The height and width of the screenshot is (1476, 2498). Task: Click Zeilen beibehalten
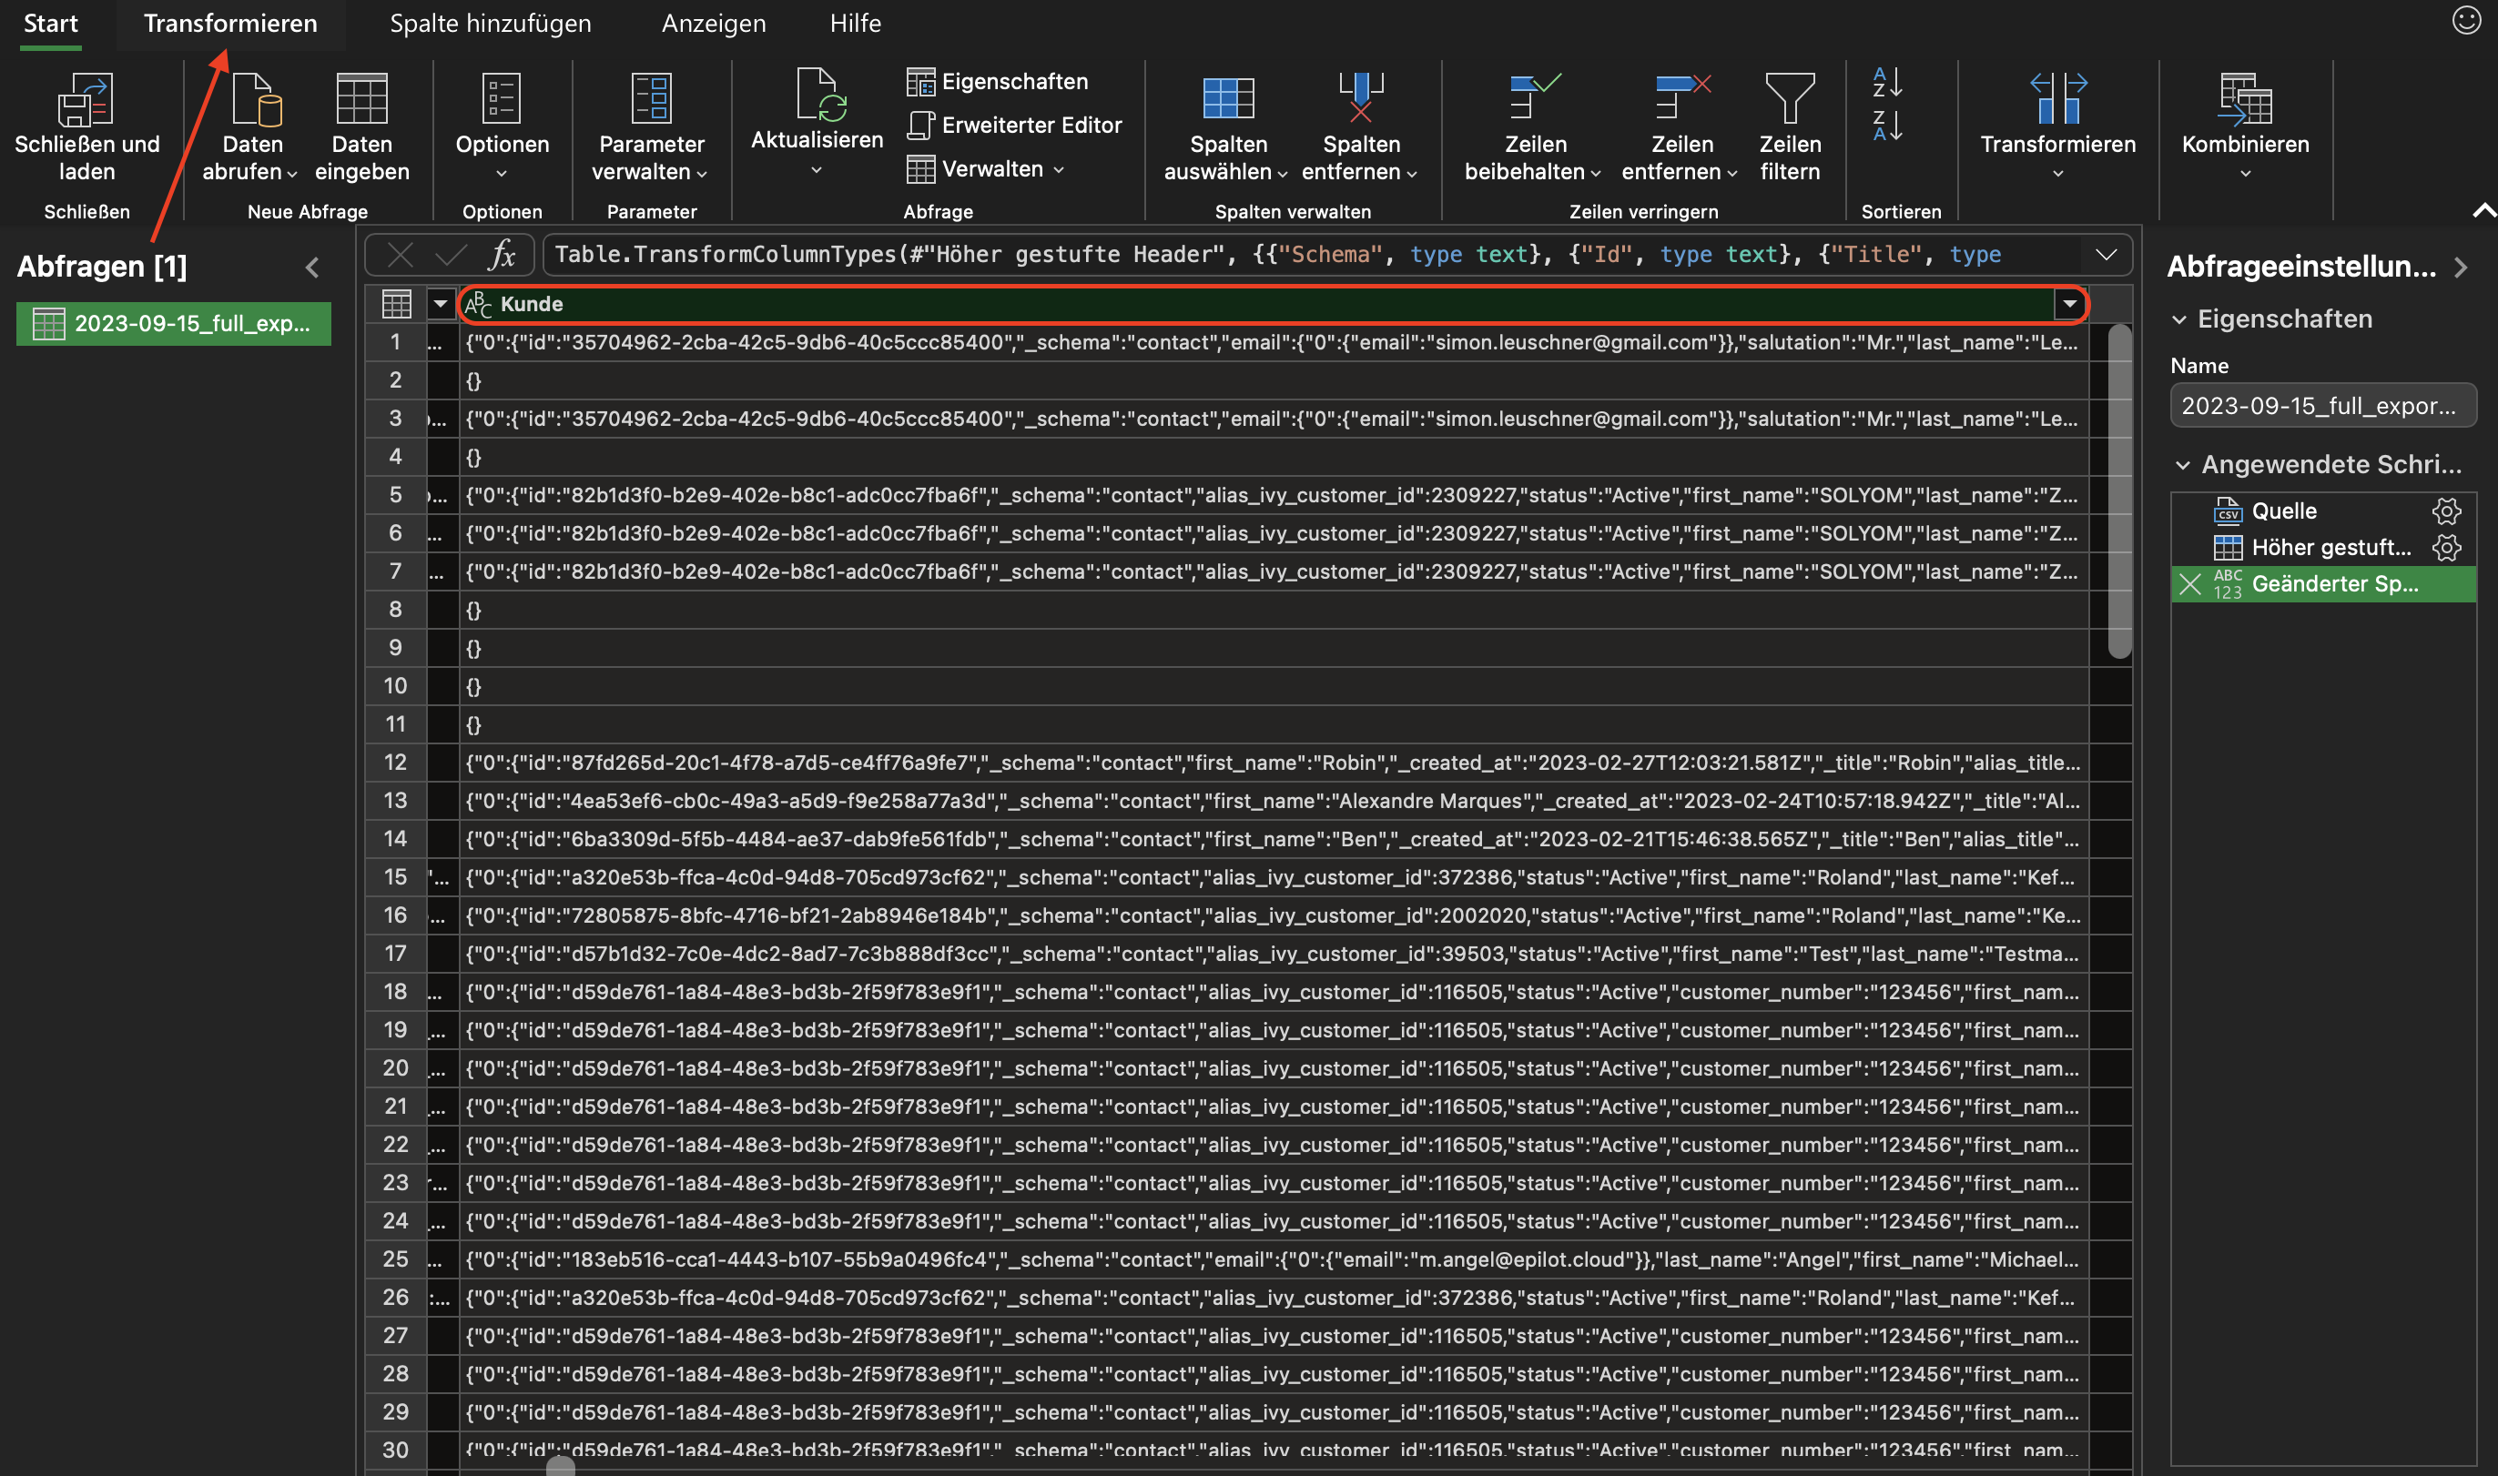(1533, 127)
